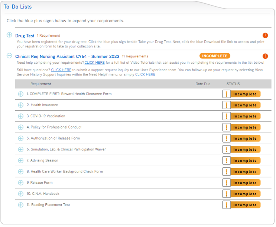Click Incomplete status for Authorization of Release Form
The height and width of the screenshot is (227, 276).
[x=246, y=138]
